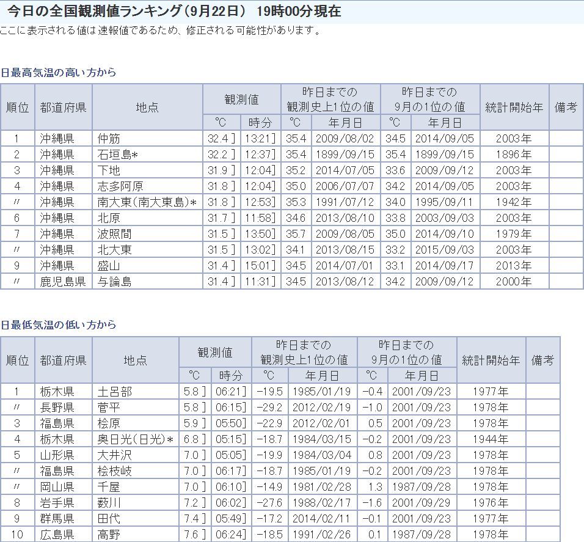Open the 長野県 prefecture link

(57, 408)
